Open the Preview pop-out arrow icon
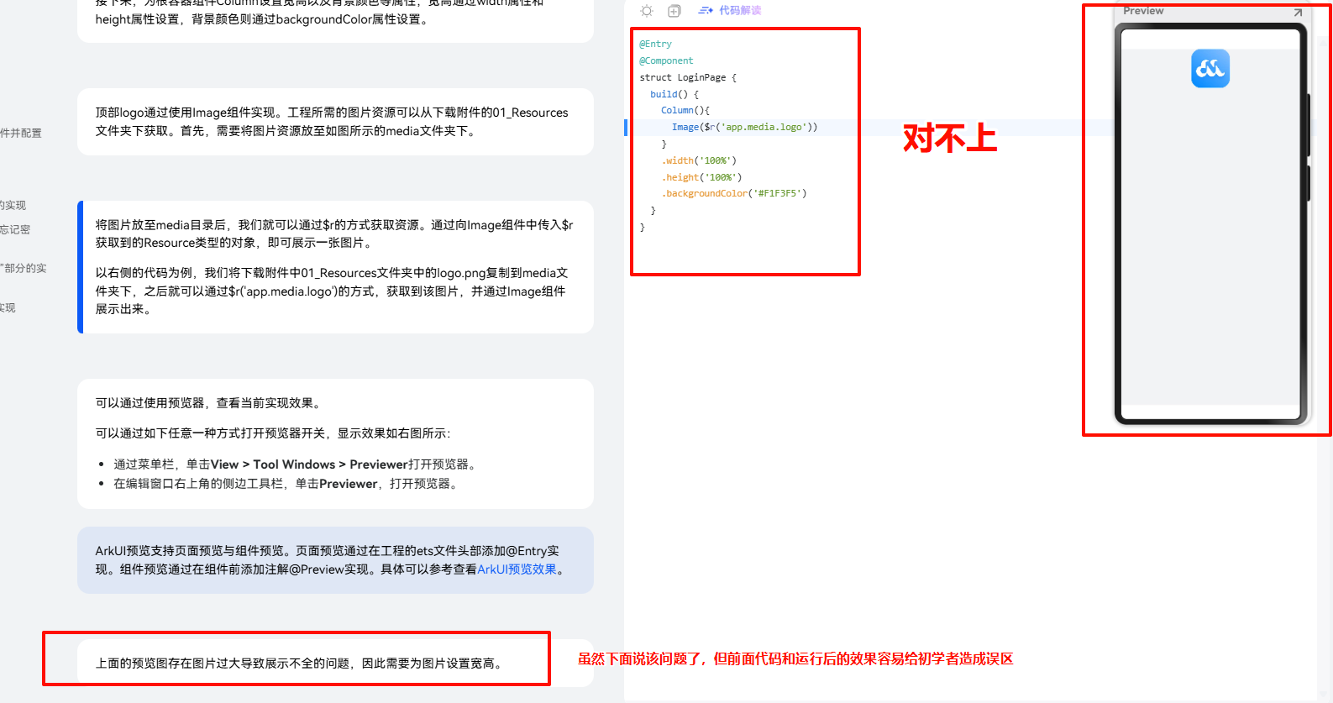This screenshot has width=1333, height=703. click(x=1298, y=12)
